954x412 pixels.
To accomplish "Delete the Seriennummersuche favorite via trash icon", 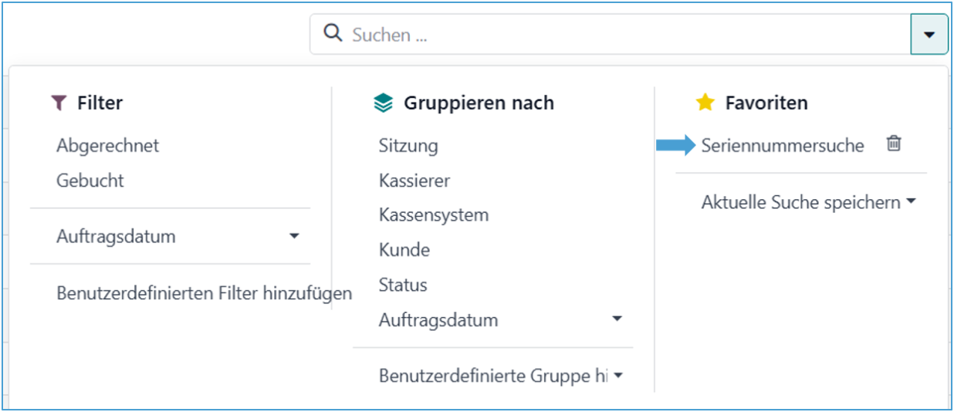I will click(x=894, y=144).
